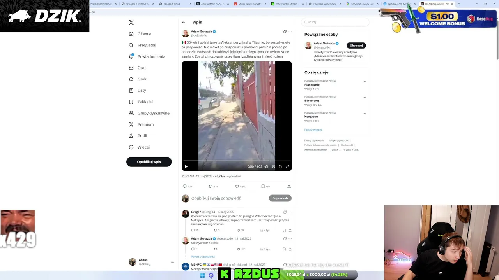Viewport: 499px width, 280px height.
Task: Bookmark the "Nie wychodź z domu" reply
Action: [284, 249]
